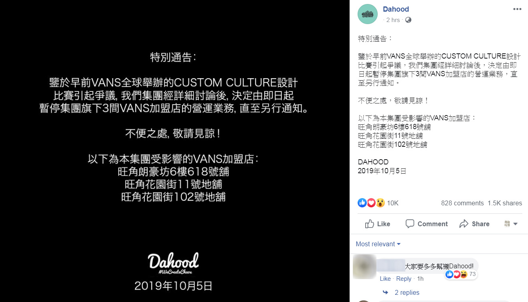Image resolution: width=528 pixels, height=302 pixels.
Task: View the blue Like reaction icon on post
Action: click(362, 203)
